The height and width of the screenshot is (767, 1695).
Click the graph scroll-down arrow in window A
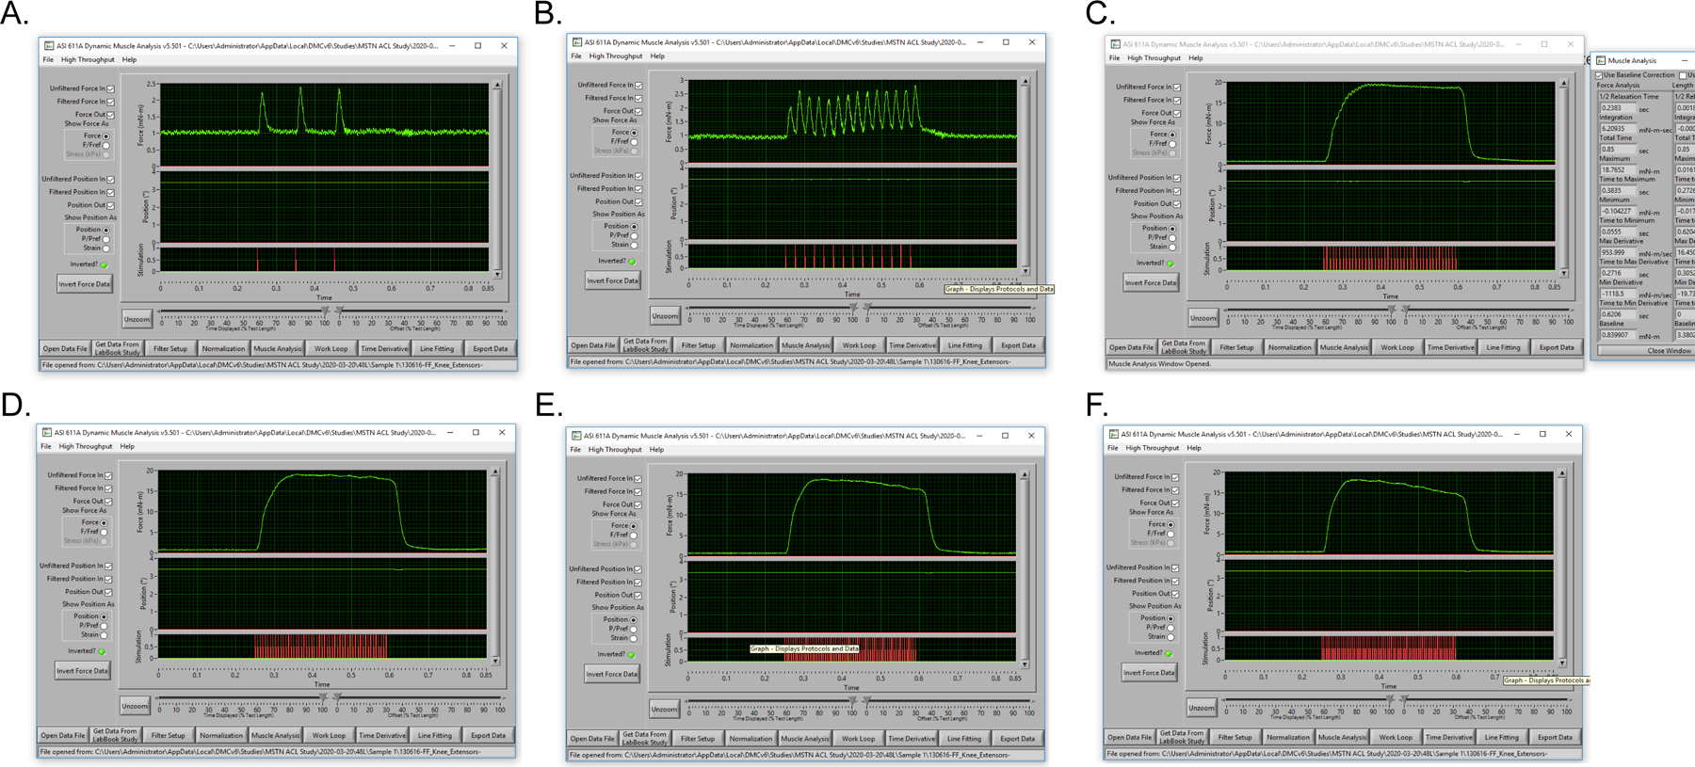click(497, 274)
